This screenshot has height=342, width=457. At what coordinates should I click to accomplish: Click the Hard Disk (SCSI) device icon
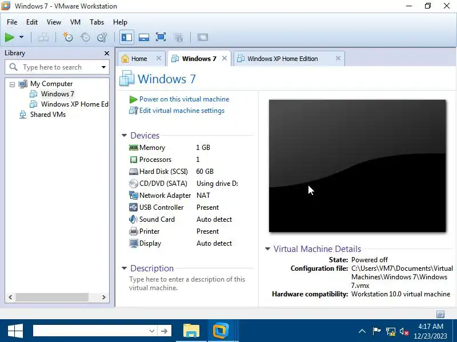click(x=134, y=172)
